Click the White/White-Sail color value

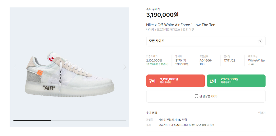point(256,62)
